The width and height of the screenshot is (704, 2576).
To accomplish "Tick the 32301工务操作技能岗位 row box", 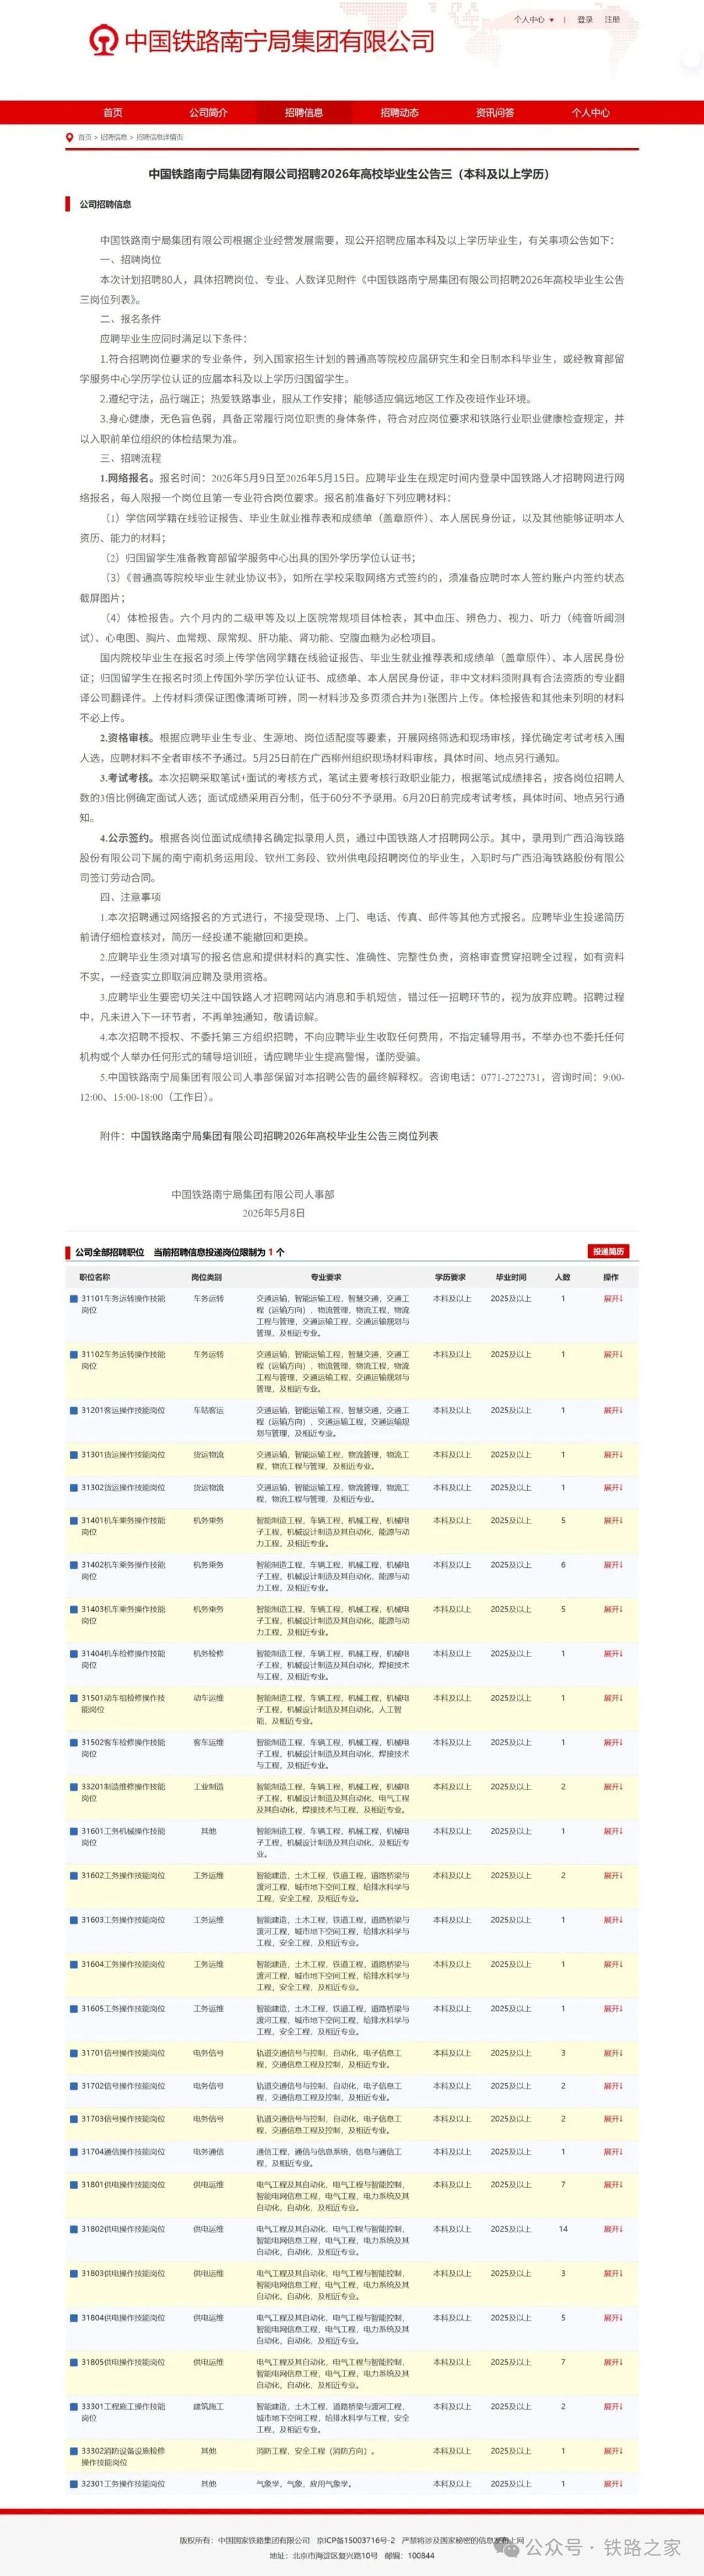I will [x=73, y=2484].
